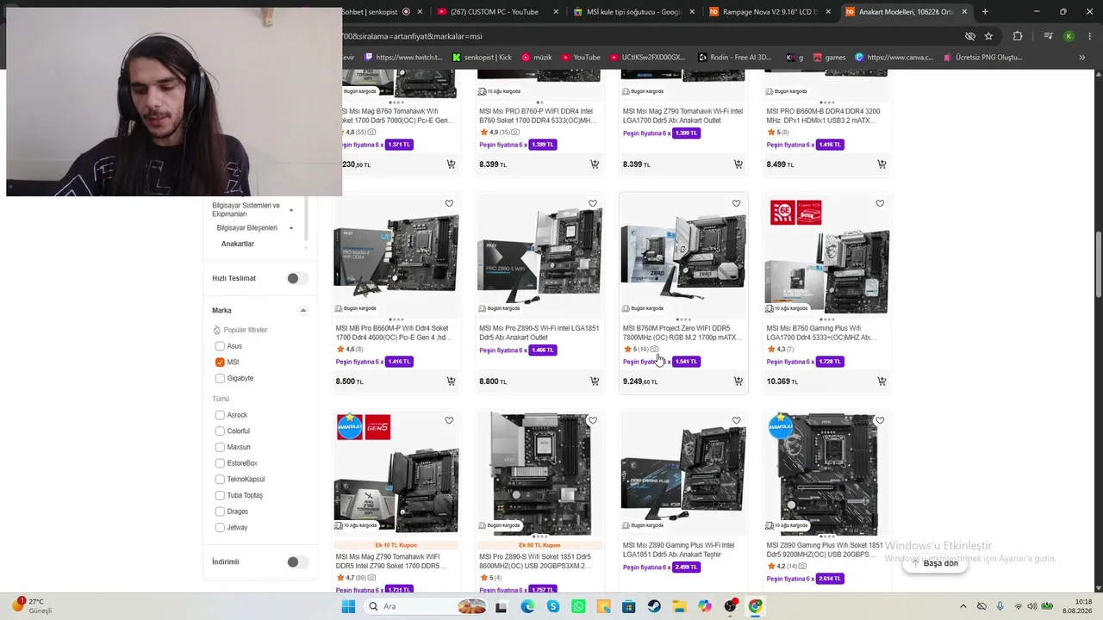Open media controls in the Chrome toolbar

tap(1048, 36)
